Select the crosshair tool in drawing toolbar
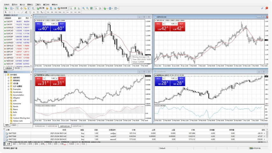Image resolution: width=272 pixels, height=153 pixels. click(x=10, y=12)
